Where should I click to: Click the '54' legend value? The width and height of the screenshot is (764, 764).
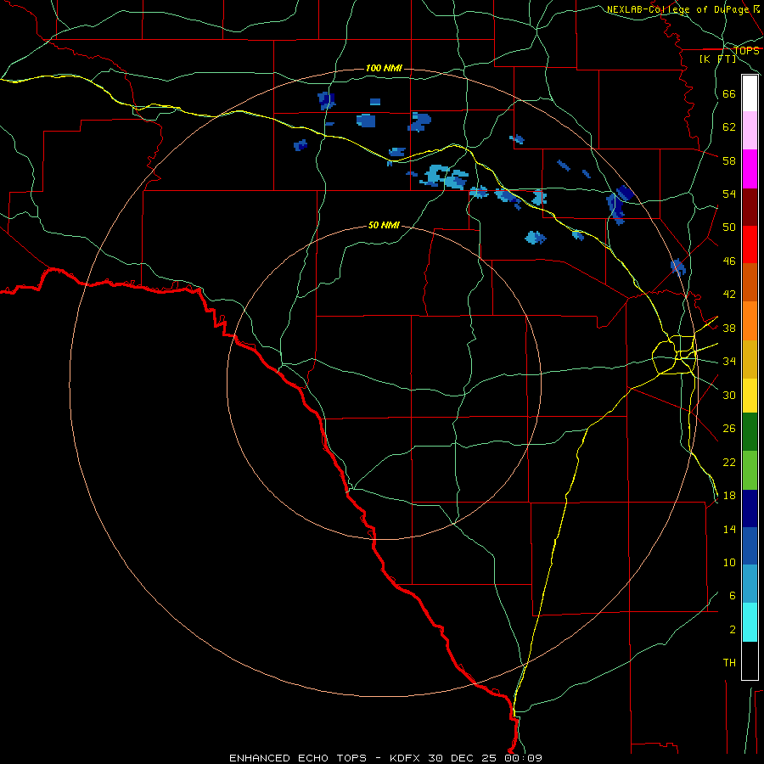[x=729, y=194]
